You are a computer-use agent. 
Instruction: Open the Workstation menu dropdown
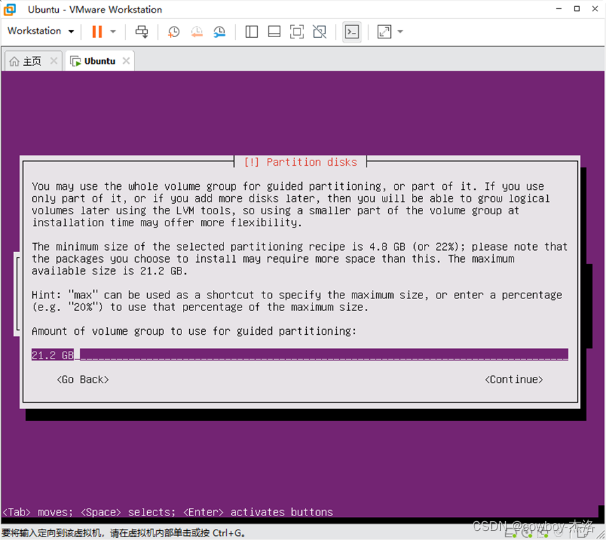[x=40, y=32]
